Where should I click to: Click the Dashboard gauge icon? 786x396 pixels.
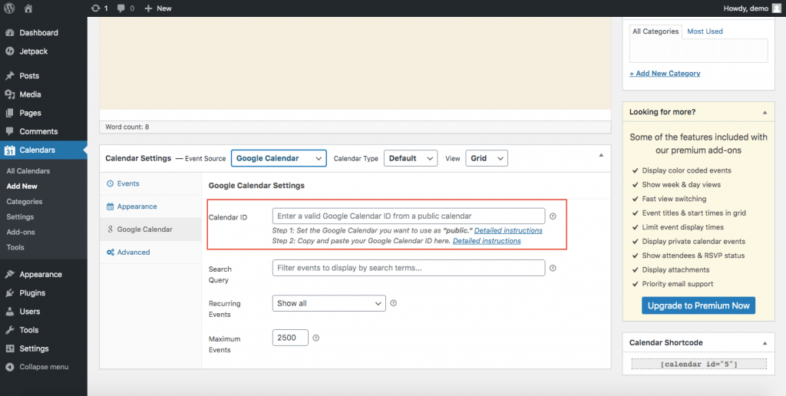9,32
